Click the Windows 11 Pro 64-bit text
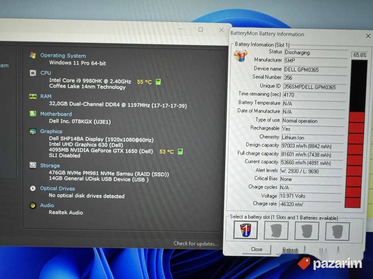 tap(78, 63)
